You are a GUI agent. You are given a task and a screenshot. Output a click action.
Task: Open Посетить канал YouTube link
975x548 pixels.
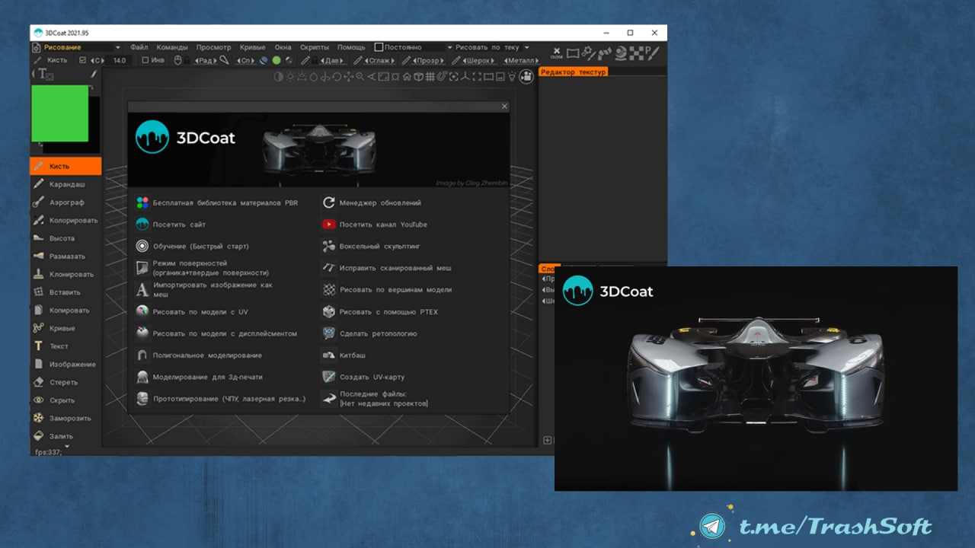point(374,225)
